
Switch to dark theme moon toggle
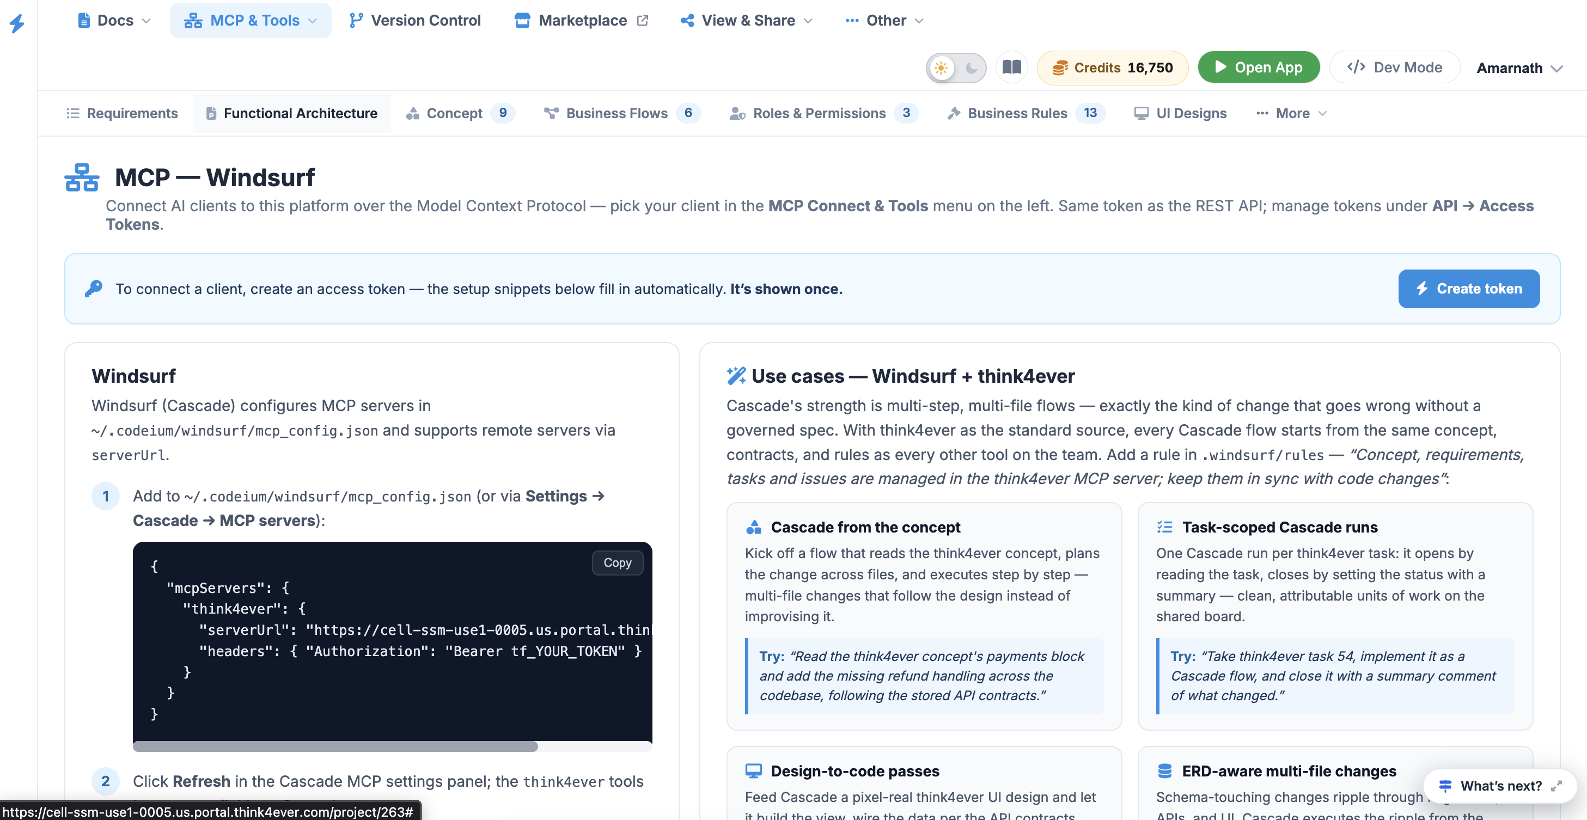tap(971, 68)
